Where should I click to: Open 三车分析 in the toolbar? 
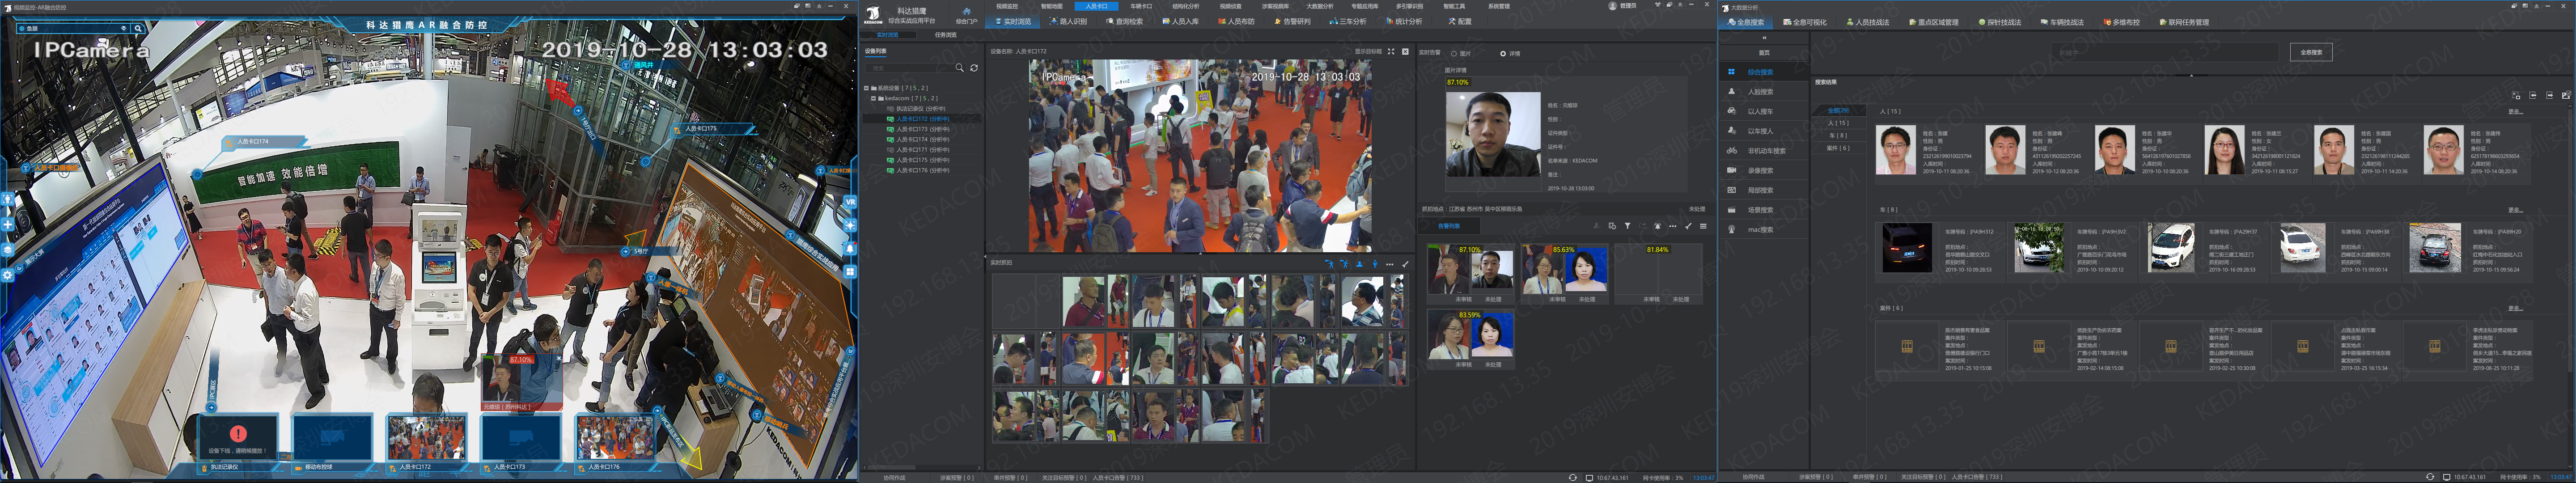tap(1348, 22)
